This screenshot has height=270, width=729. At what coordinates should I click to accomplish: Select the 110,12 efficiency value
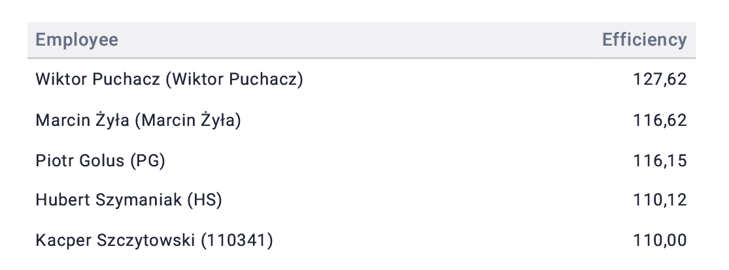tap(660, 200)
